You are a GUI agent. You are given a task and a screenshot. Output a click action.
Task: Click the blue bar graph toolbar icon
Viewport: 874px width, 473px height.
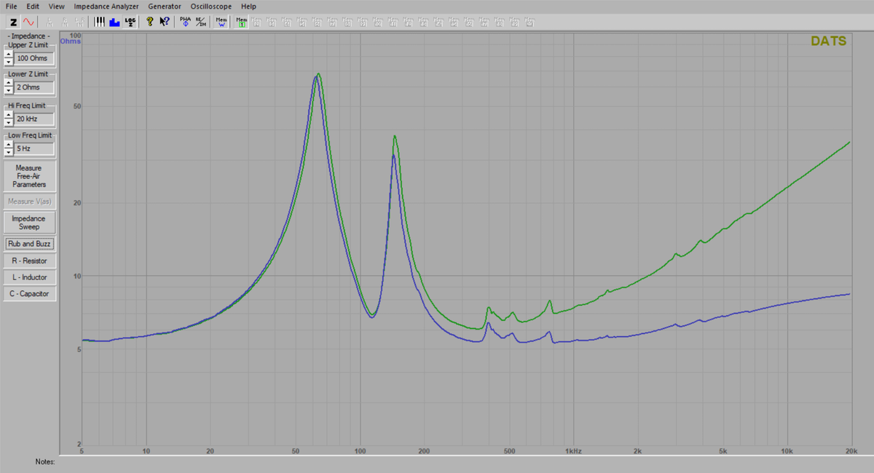point(114,22)
